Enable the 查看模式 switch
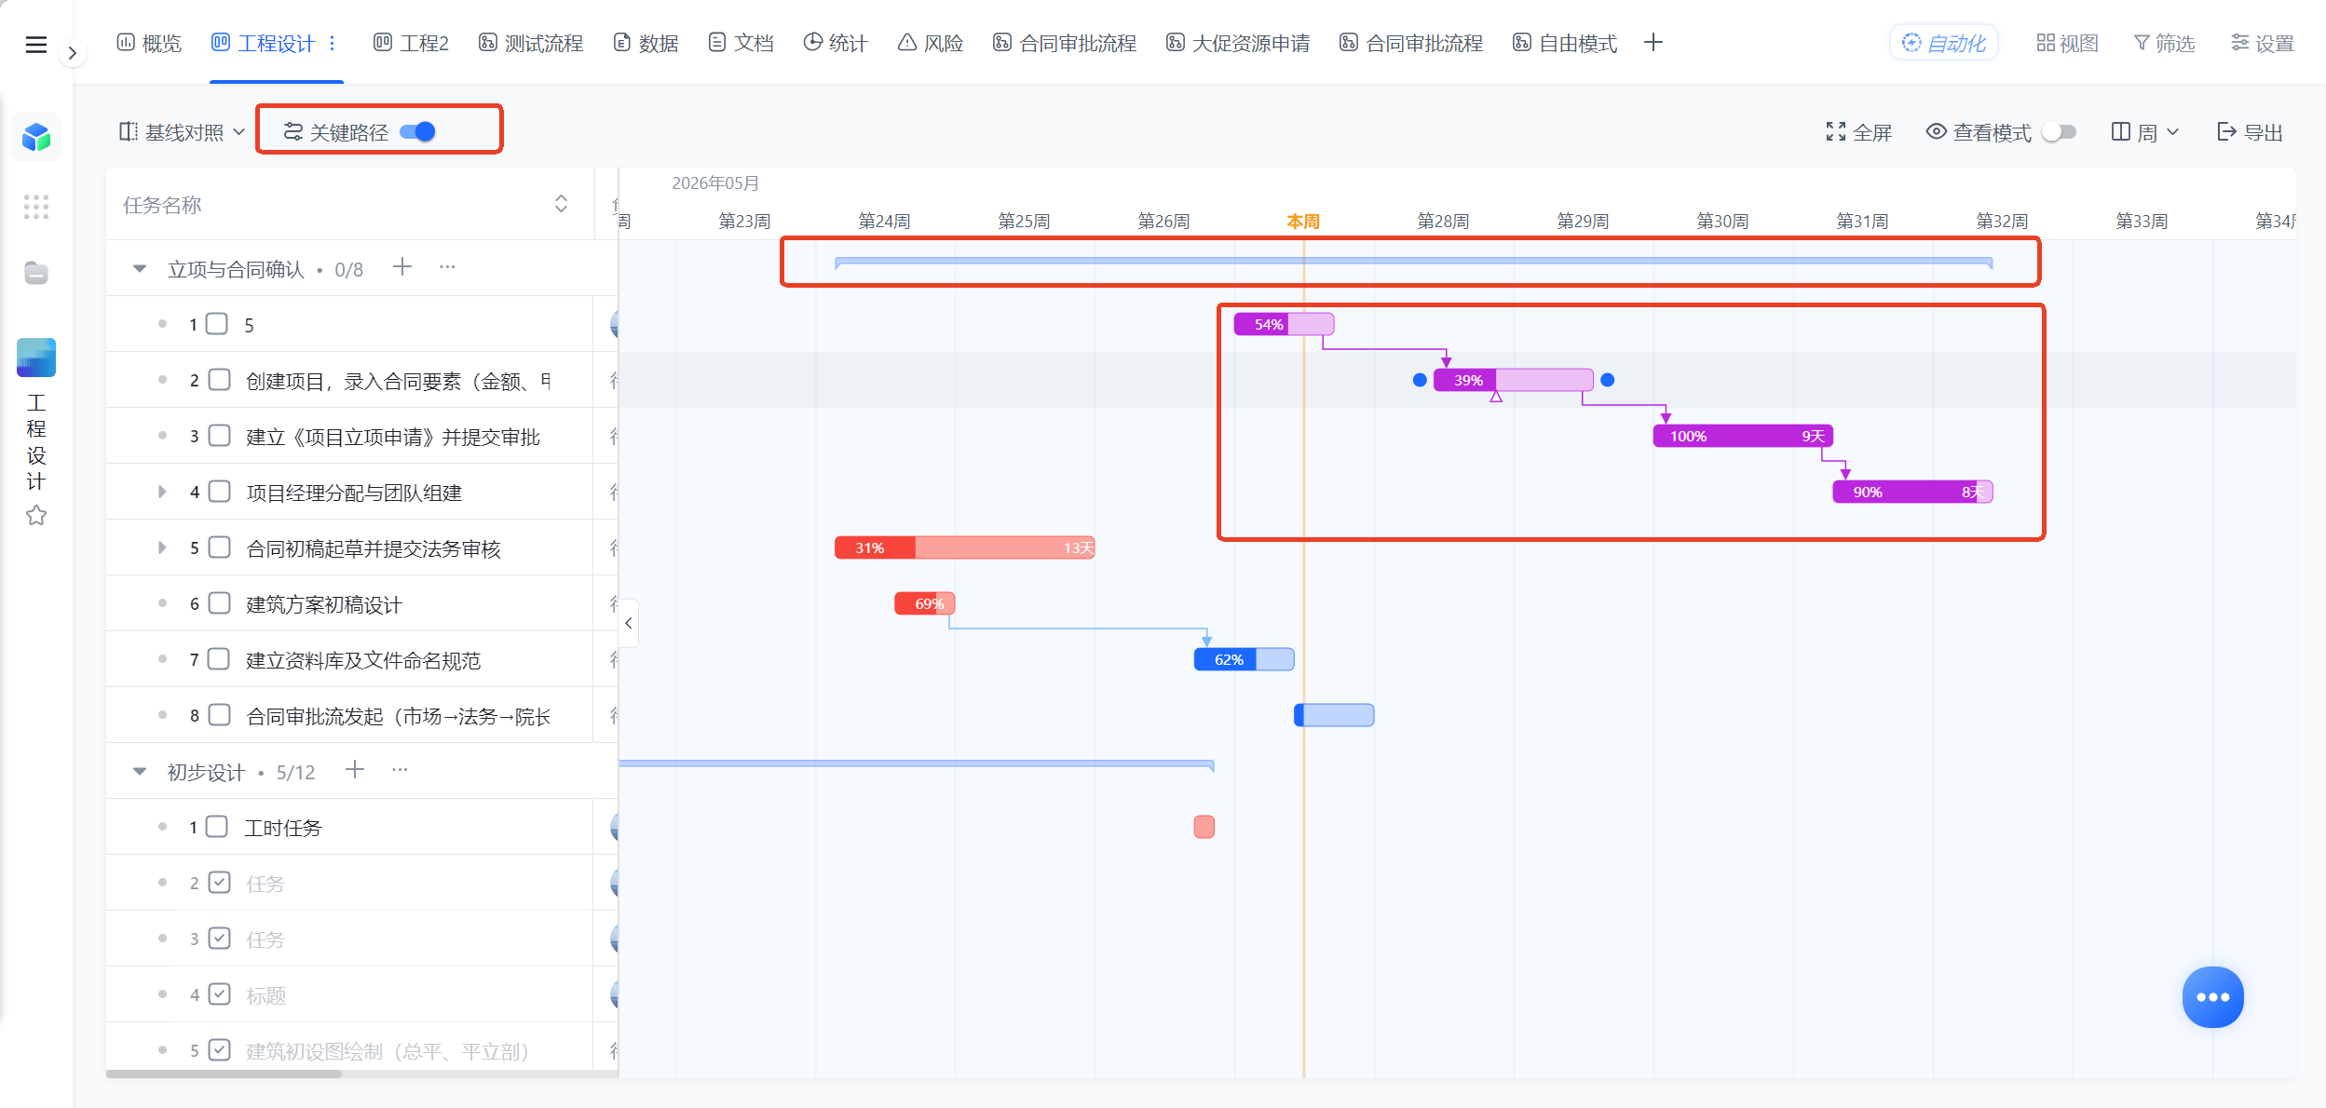Image resolution: width=2326 pixels, height=1108 pixels. pos(2059,132)
